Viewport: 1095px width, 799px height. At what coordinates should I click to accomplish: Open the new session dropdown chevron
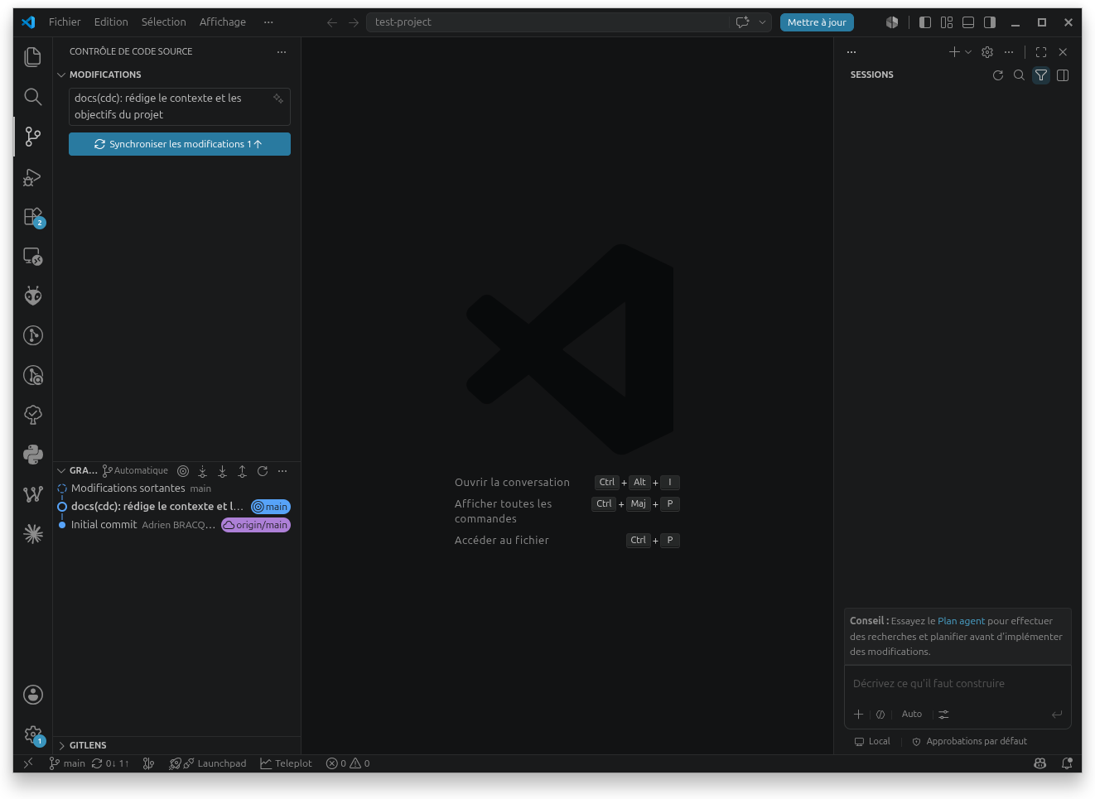[968, 52]
